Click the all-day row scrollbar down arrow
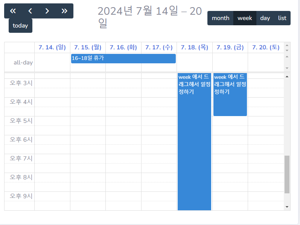Screen dimensions: 300x225 (287, 68)
